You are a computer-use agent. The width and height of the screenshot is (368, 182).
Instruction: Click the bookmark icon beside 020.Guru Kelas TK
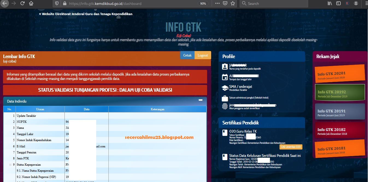(225, 133)
